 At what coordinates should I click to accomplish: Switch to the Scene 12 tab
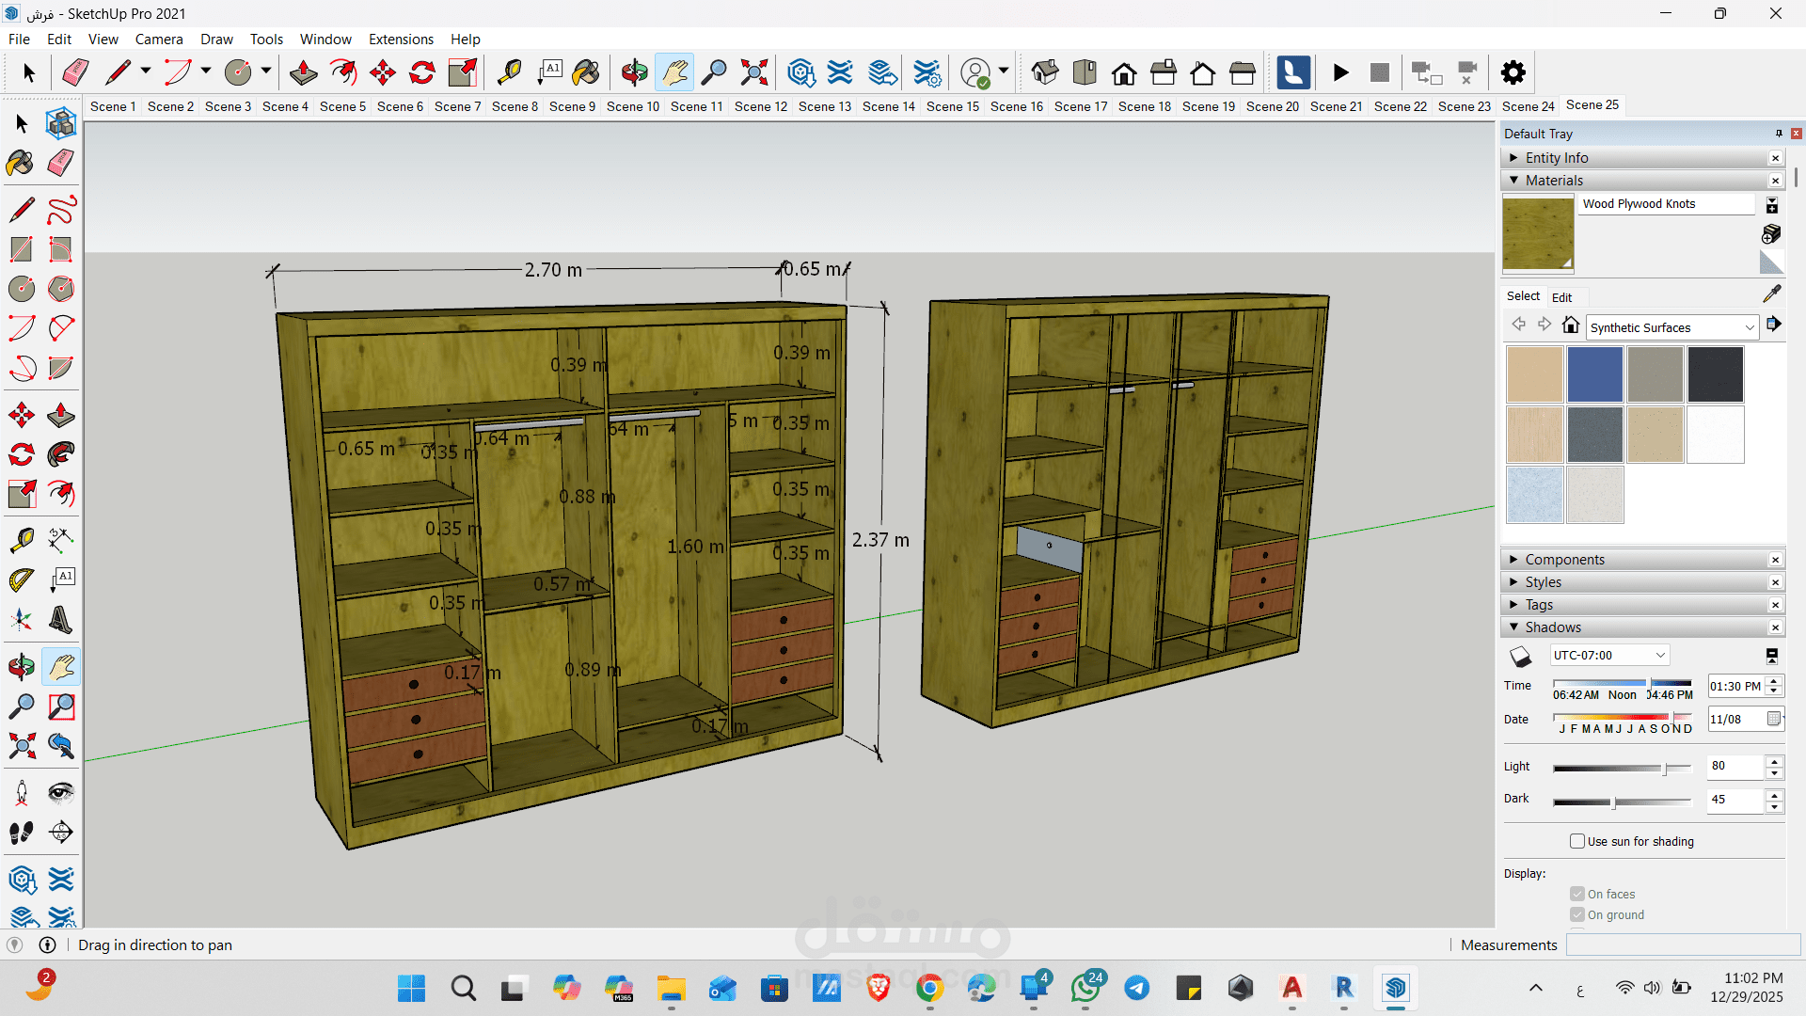(760, 106)
